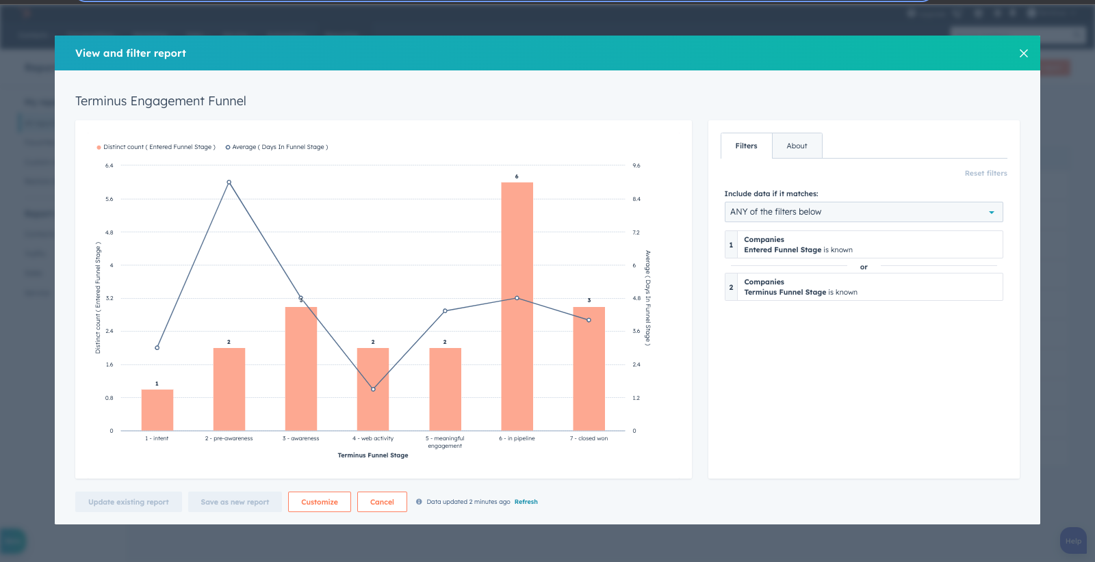Select the Terminus Funnel Stage is known filter

864,287
